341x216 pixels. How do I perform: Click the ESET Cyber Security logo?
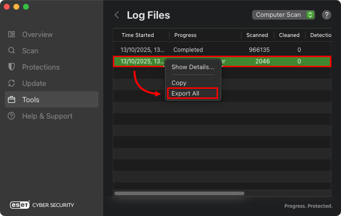42,205
